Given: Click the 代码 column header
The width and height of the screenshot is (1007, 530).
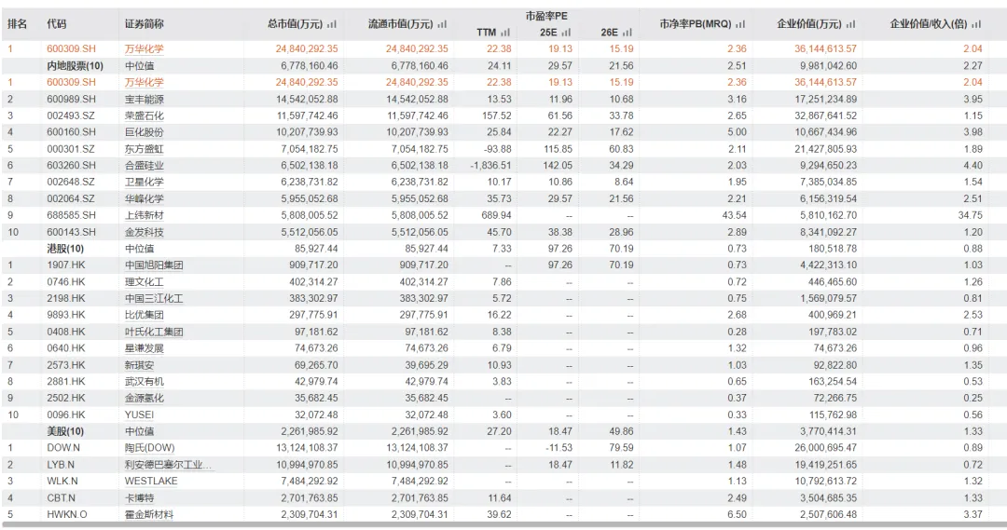Looking at the screenshot, I should click(57, 24).
